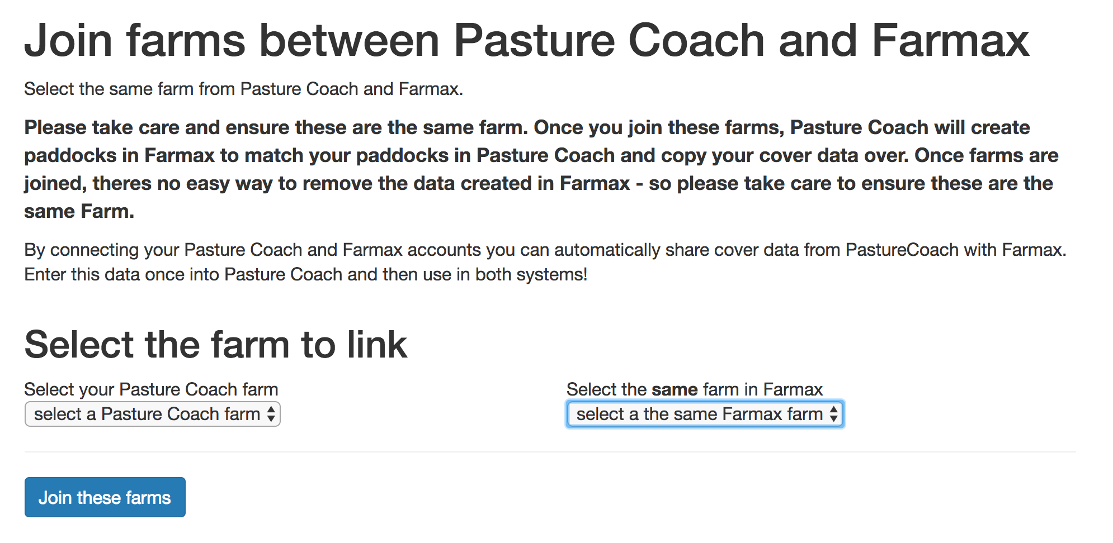Screen dimensions: 1113x543
Task: Click the 'Select the same farm from' intro sentence
Action: click(x=243, y=89)
